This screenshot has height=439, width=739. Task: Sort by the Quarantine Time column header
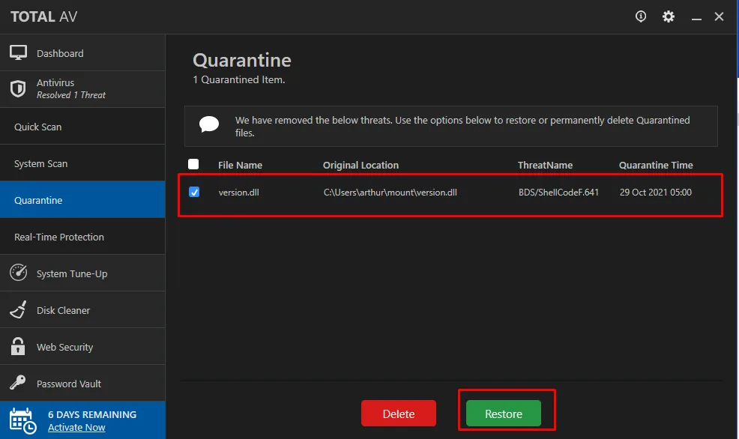point(656,165)
